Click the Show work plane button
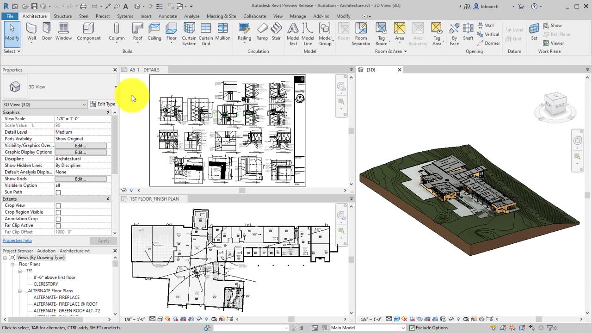This screenshot has width=592, height=333. [x=553, y=25]
